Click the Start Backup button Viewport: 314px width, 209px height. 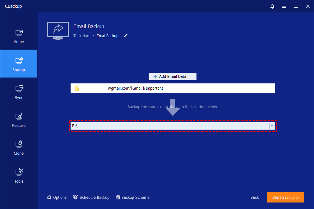point(285,197)
